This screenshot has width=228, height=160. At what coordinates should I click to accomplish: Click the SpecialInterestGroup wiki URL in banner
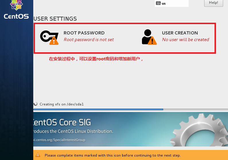click(x=59, y=140)
